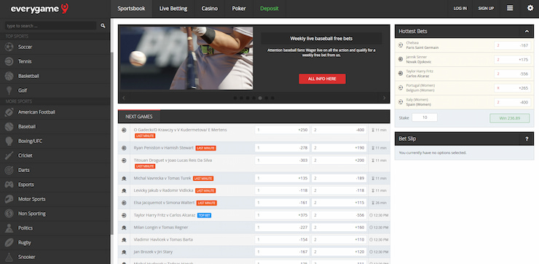The width and height of the screenshot is (539, 264).
Task: Click the Snooker icon in sidebar
Action: coord(9,257)
